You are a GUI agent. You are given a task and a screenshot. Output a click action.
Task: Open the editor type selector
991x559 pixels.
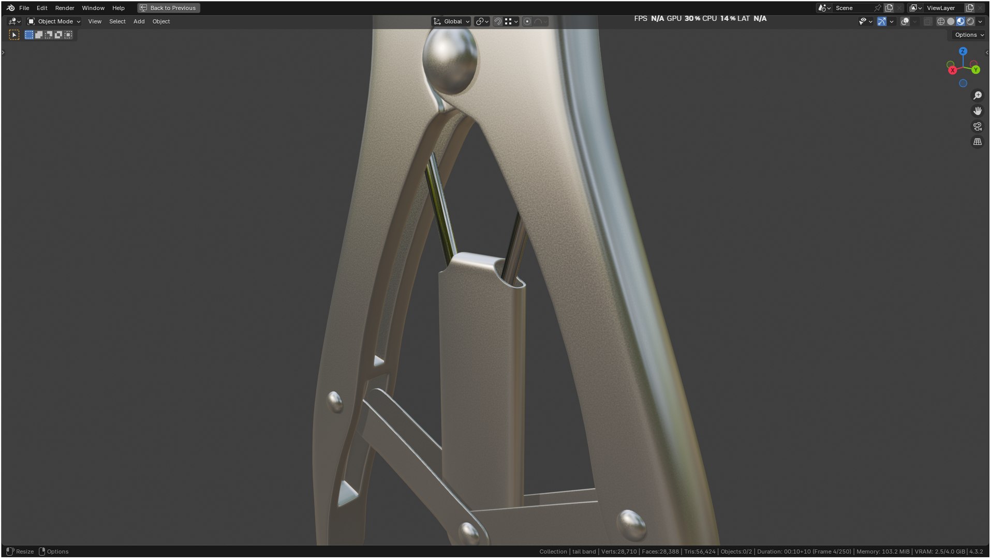point(14,21)
